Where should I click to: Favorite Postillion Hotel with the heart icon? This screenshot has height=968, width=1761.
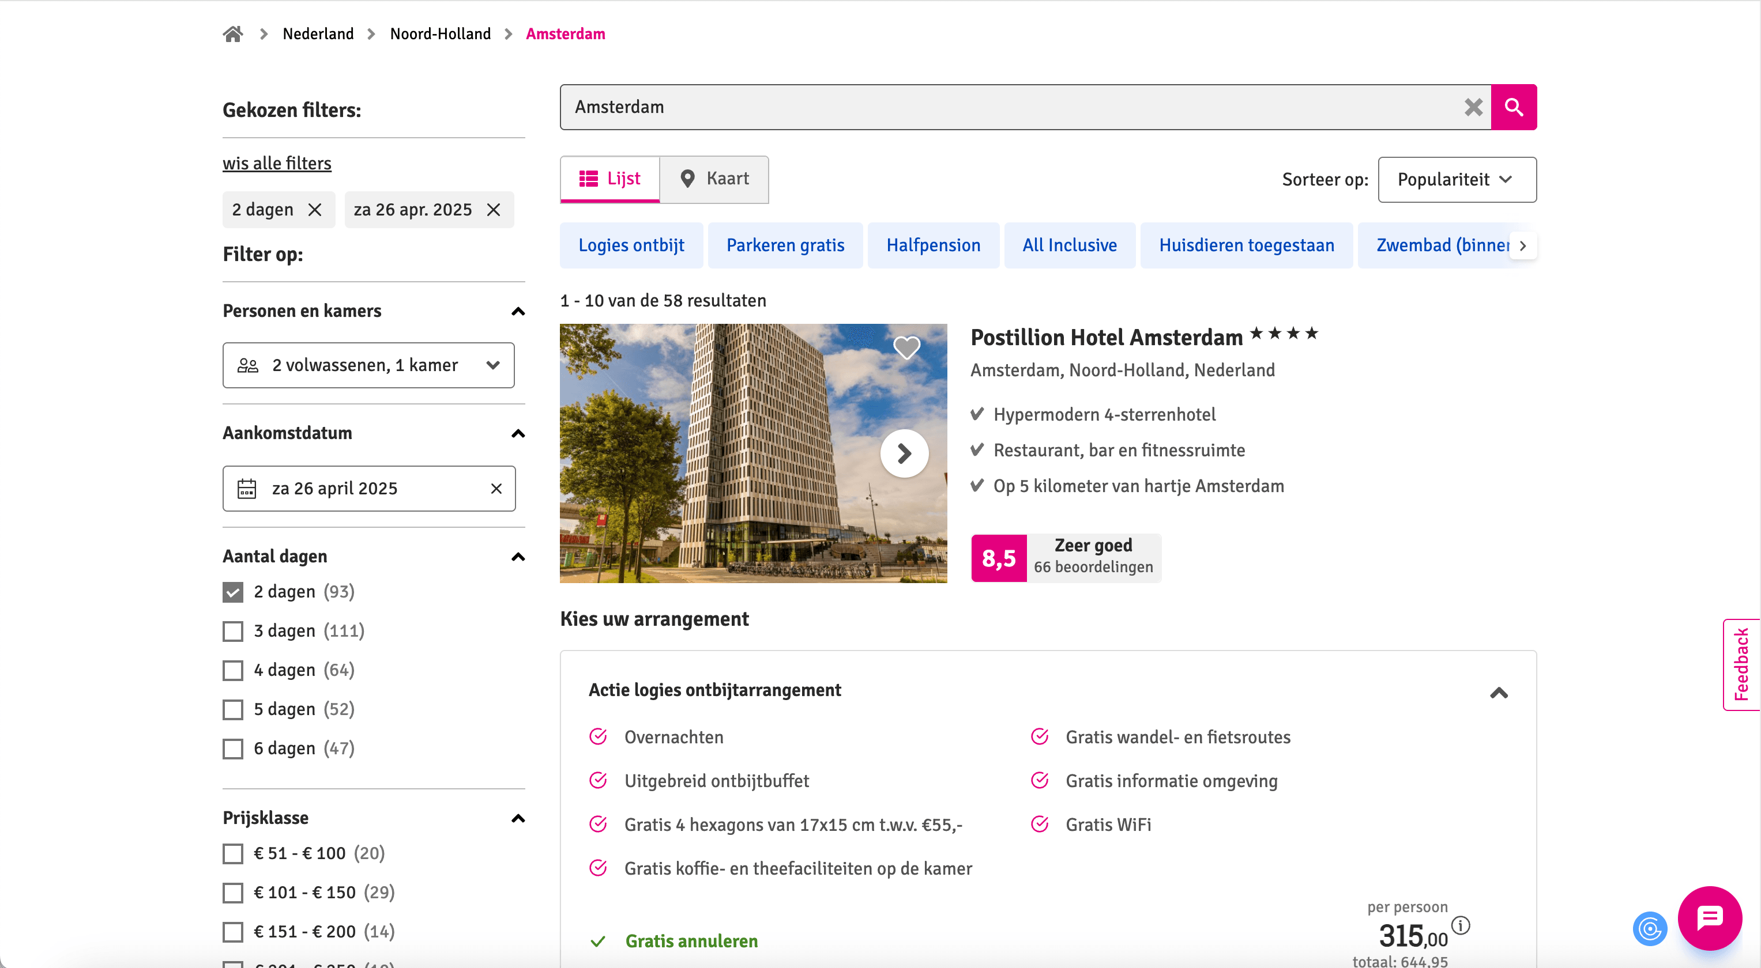pos(906,347)
